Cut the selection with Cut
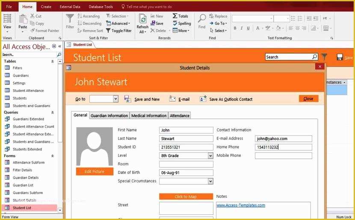355x220 pixels. pos(36,16)
